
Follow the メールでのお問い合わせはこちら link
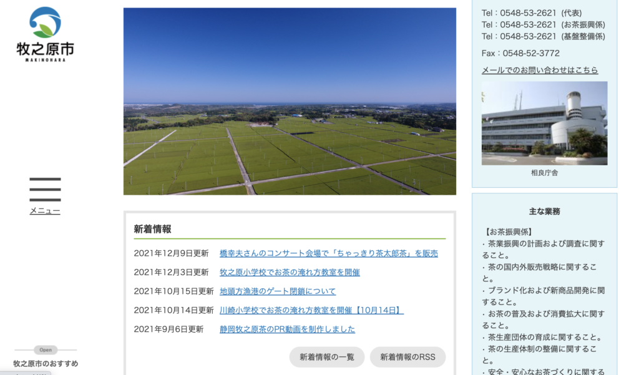coord(539,70)
